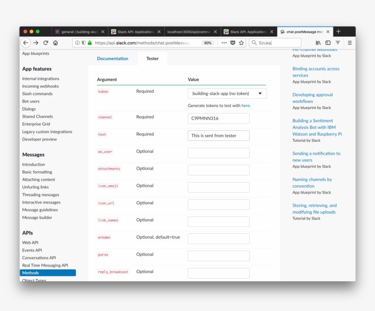Click the green lock icon showing secure connection

pos(90,43)
